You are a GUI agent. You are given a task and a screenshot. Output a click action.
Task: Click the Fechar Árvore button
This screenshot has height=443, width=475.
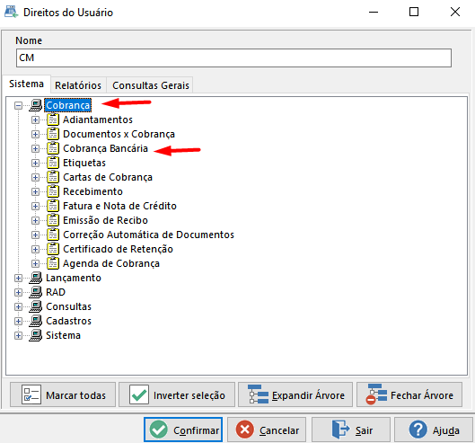pos(409,394)
